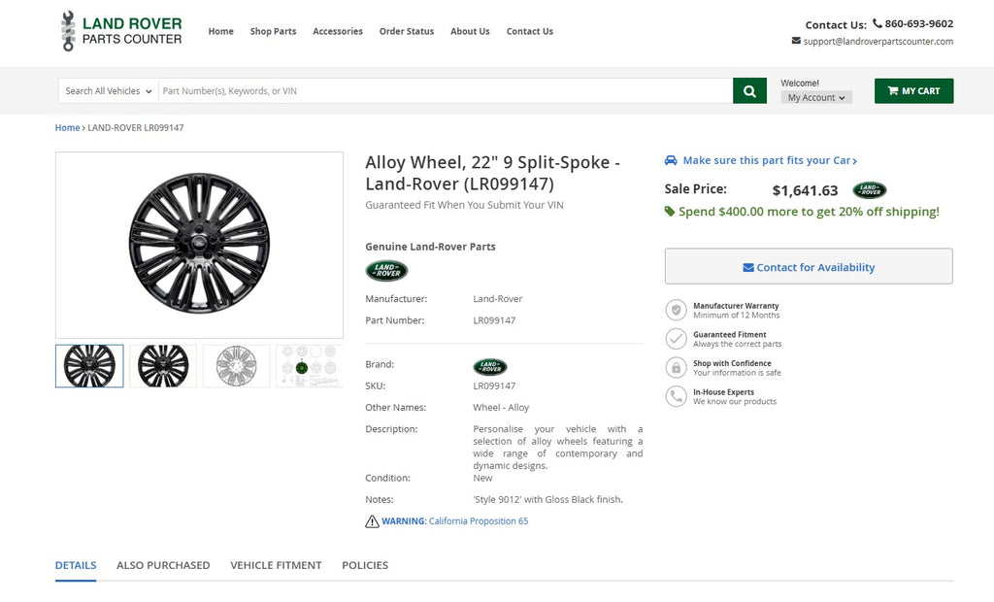
Task: Click the green tag icon by shipping offer
Action: (670, 212)
